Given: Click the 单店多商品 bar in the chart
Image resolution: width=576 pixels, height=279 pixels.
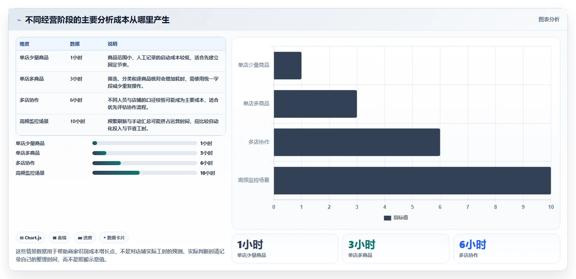Looking at the screenshot, I should pos(315,104).
